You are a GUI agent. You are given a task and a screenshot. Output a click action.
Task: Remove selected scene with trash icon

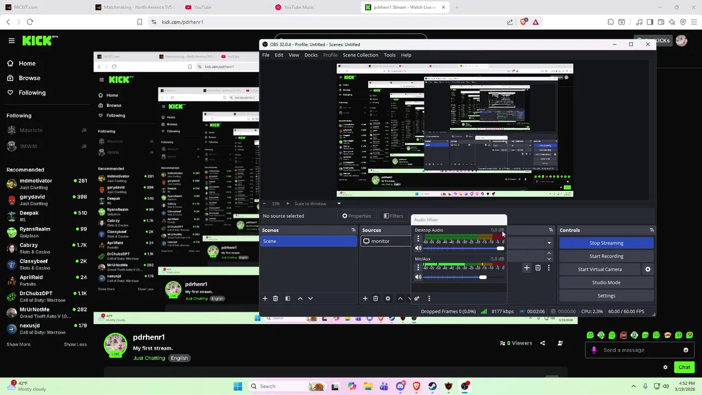point(275,298)
